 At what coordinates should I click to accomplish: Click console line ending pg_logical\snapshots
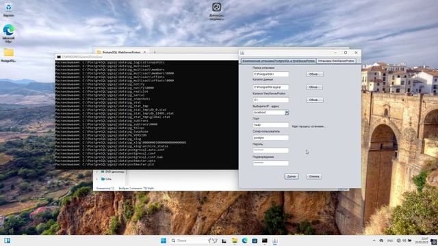(x=109, y=62)
